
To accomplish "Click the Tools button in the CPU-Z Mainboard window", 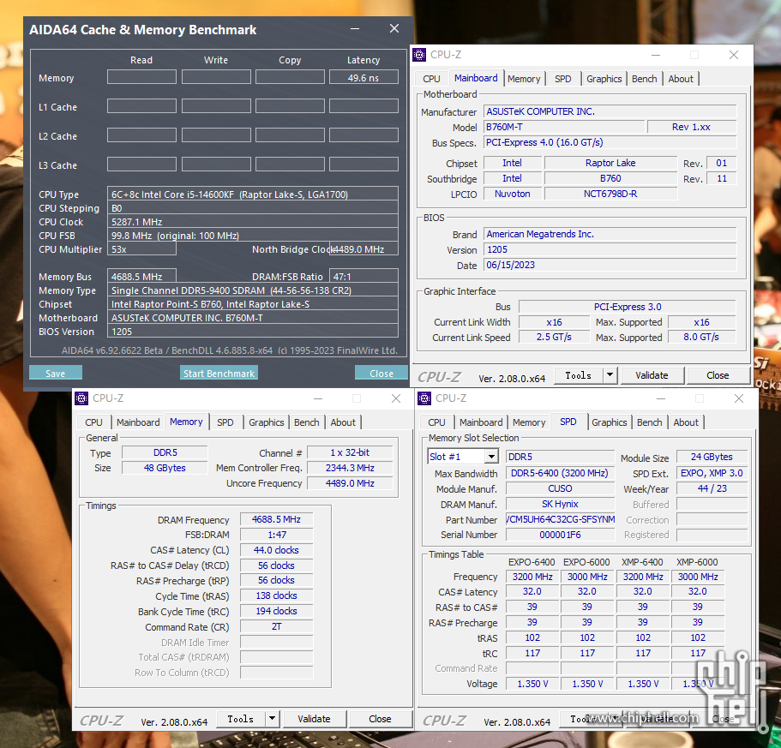I will [x=579, y=375].
